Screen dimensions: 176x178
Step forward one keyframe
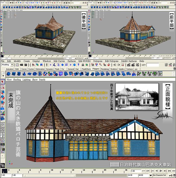165,171
